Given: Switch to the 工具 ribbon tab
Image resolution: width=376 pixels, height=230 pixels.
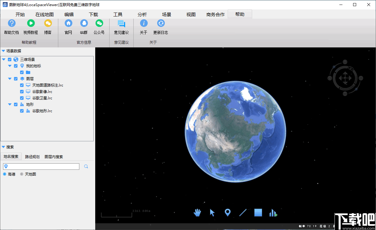Looking at the screenshot, I should tap(118, 14).
